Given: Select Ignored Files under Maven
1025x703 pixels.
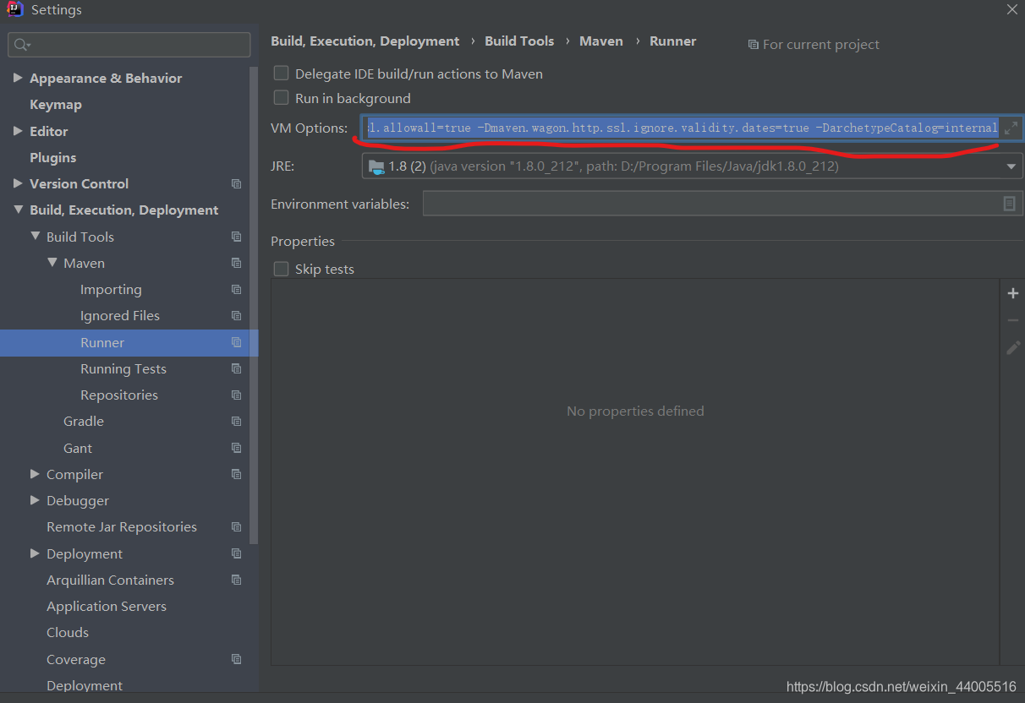Looking at the screenshot, I should (120, 315).
